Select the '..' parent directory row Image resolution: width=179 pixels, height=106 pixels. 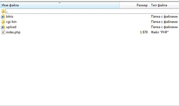pos(92,11)
